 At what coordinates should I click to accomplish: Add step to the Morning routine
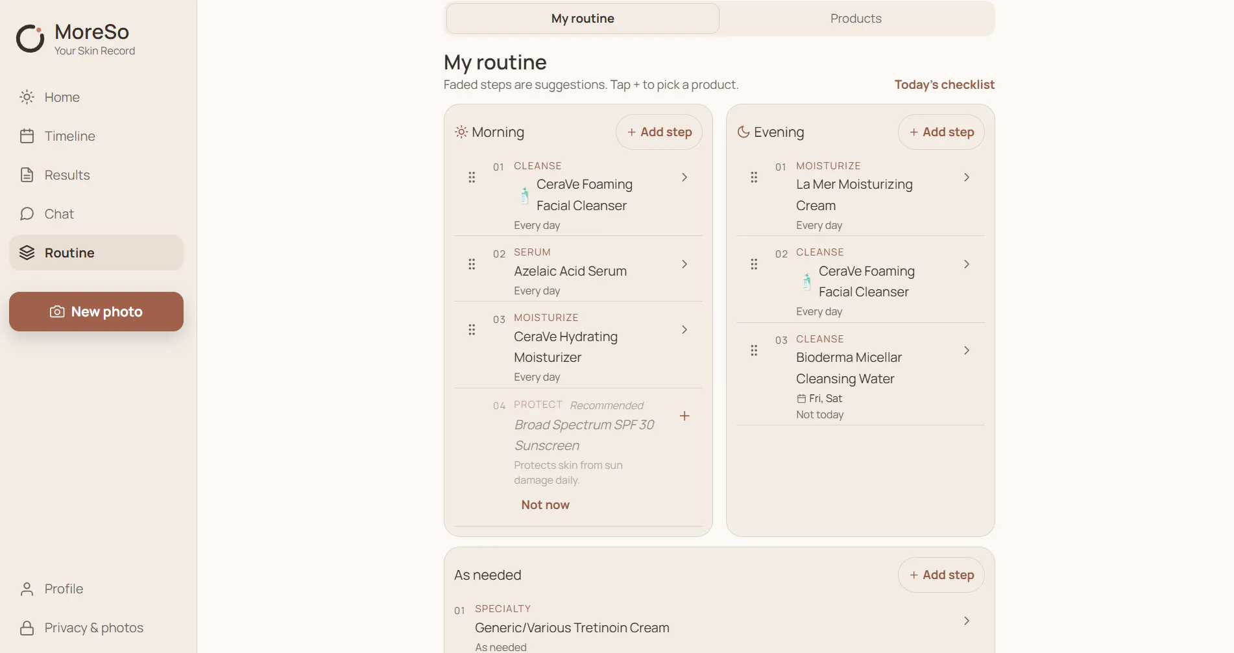click(659, 132)
